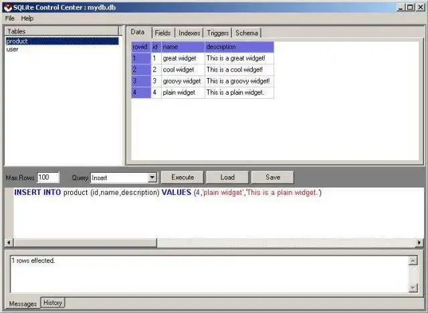Click the Save button
Image resolution: width=428 pixels, height=313 pixels.
[273, 178]
